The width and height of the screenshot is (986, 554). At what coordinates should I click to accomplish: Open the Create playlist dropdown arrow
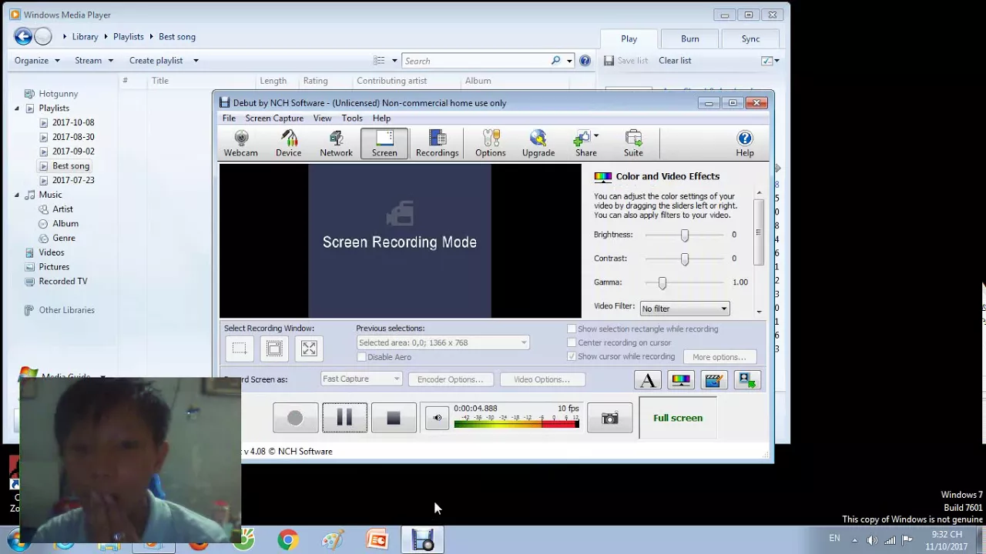point(196,61)
